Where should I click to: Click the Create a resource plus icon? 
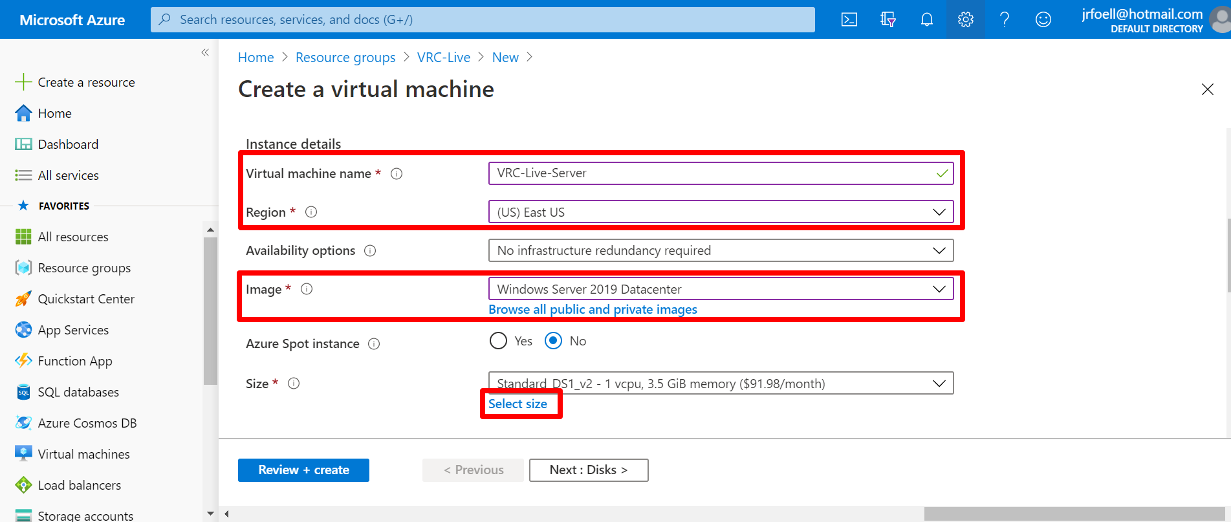(23, 82)
